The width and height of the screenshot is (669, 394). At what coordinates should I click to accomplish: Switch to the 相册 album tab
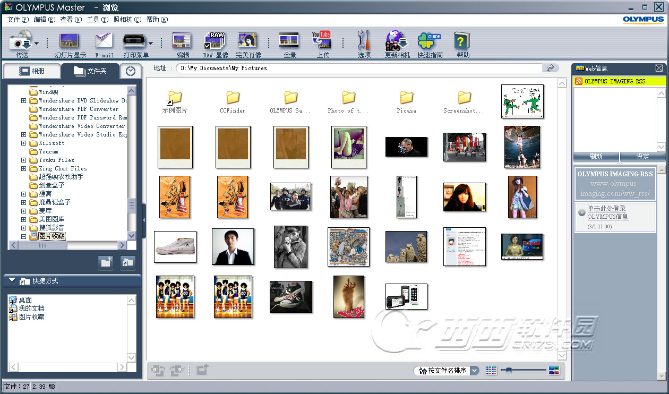[32, 71]
